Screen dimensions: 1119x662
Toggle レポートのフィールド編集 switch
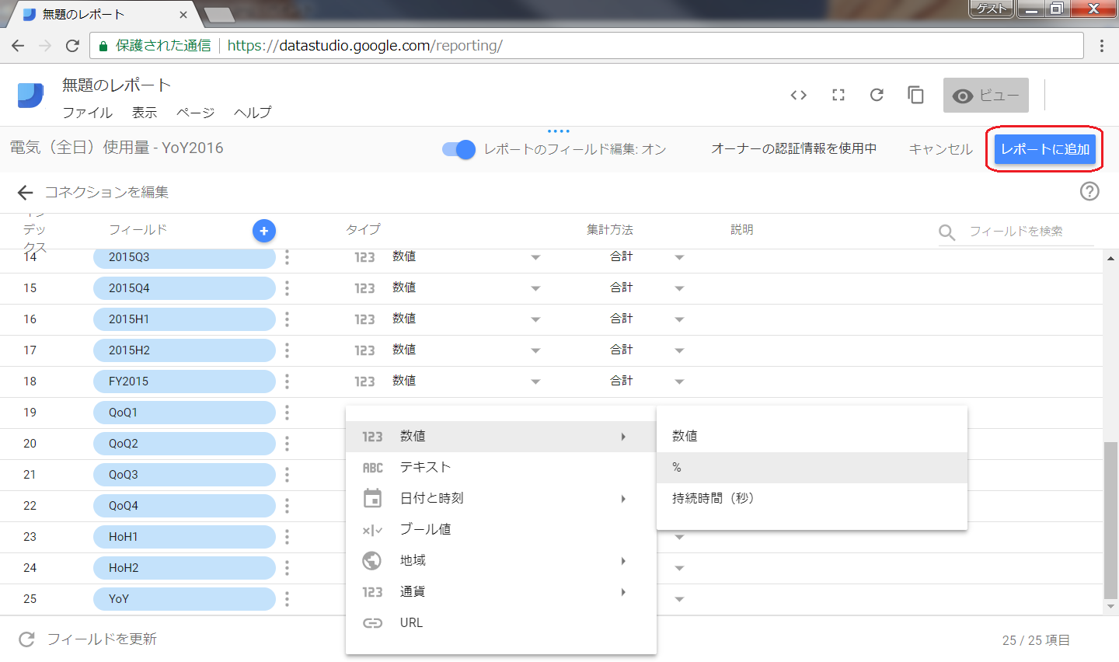point(458,149)
